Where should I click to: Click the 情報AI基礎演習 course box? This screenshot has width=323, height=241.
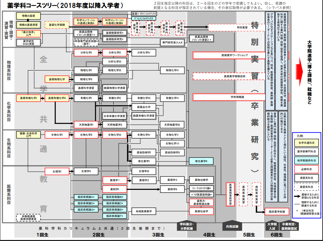(29, 25)
